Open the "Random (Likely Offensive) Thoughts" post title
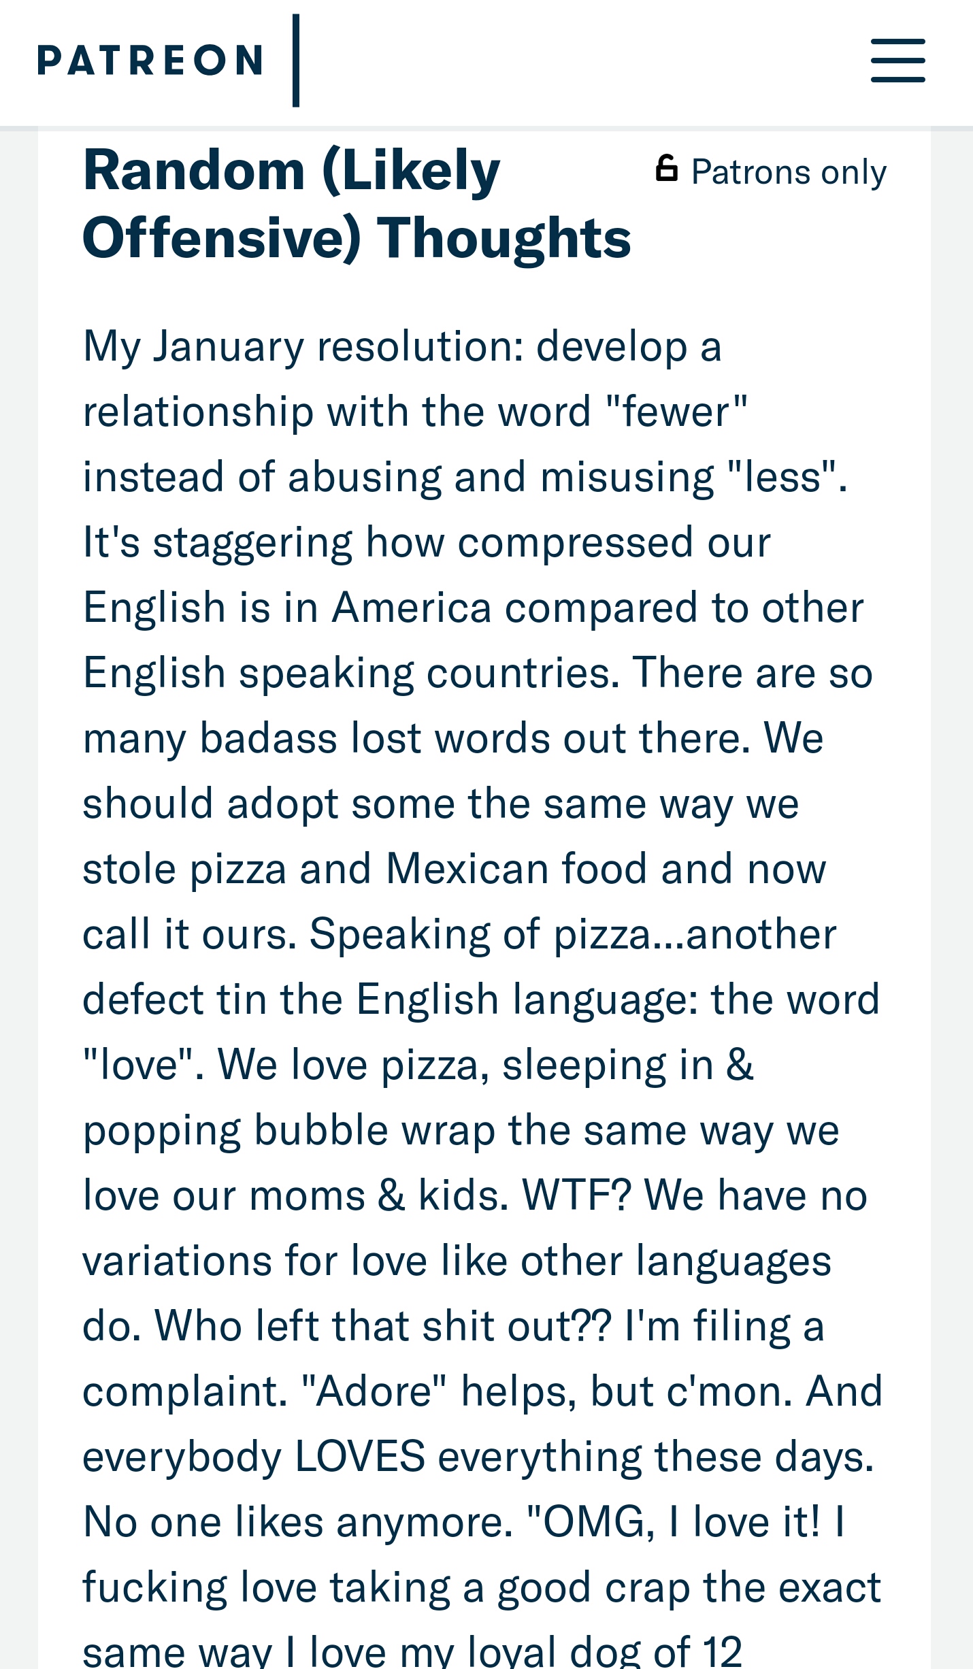The width and height of the screenshot is (973, 1669). [x=357, y=204]
